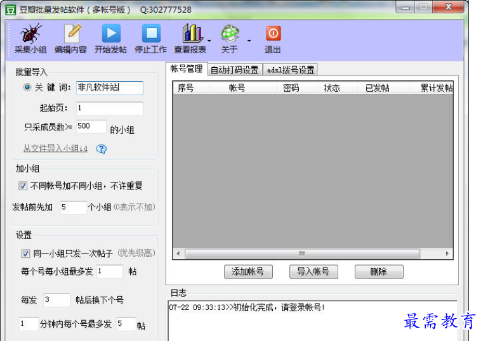
Task: Click the 帐号 column header
Action: click(242, 88)
